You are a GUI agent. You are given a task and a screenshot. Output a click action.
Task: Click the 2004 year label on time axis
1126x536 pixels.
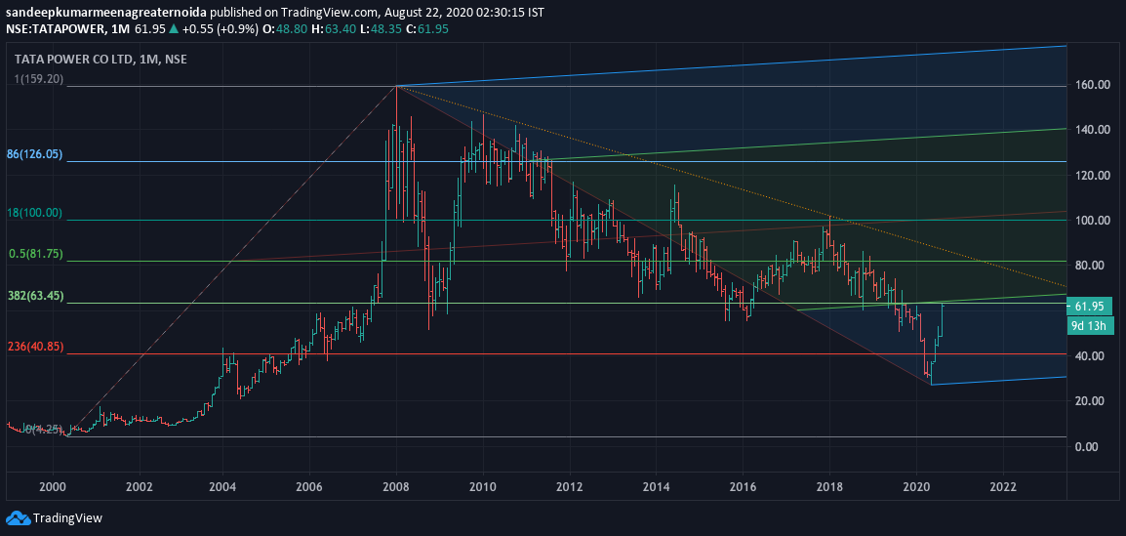[222, 487]
